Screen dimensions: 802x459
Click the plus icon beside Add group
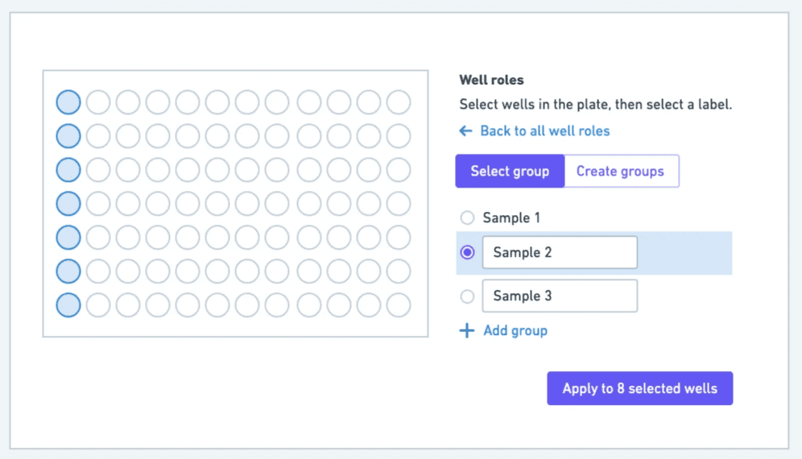(466, 330)
